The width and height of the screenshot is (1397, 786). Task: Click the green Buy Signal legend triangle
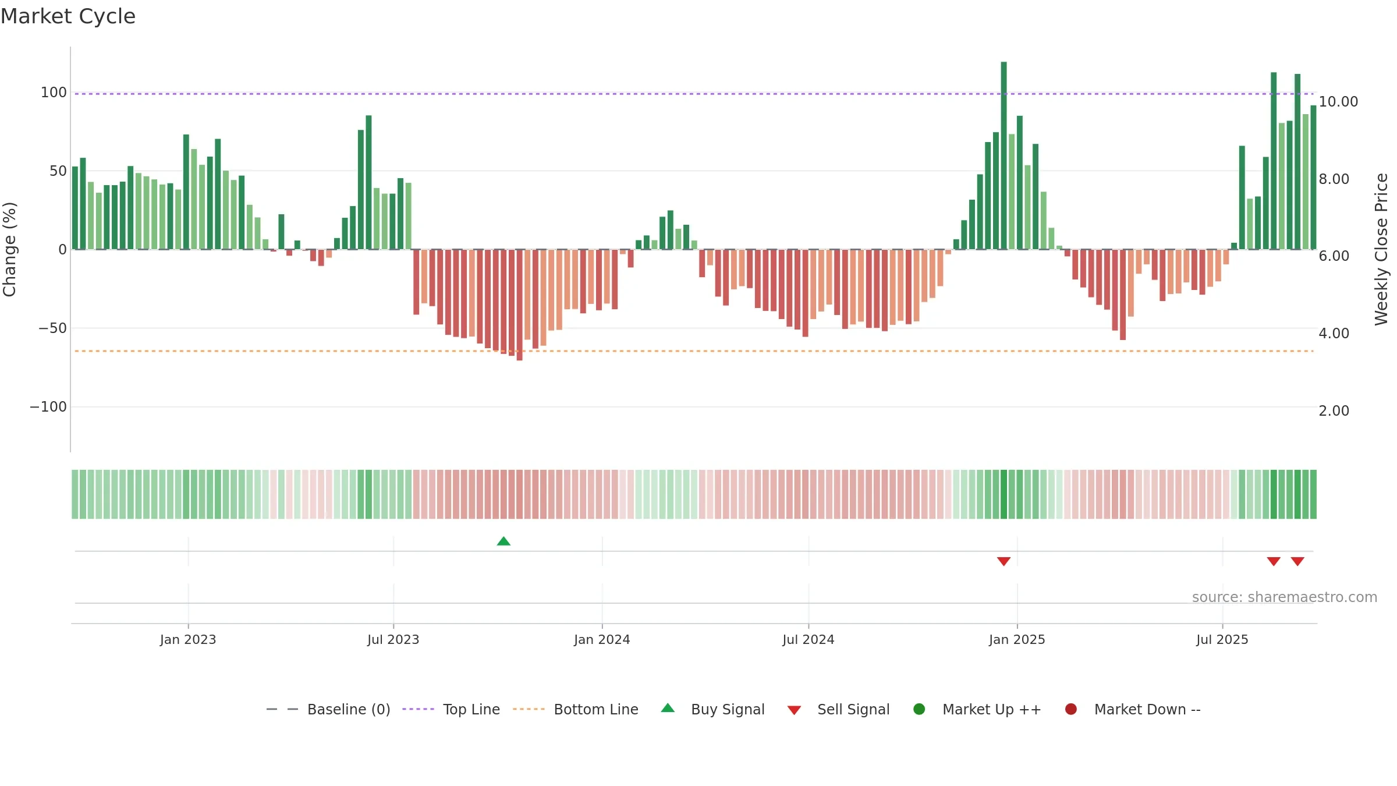668,708
